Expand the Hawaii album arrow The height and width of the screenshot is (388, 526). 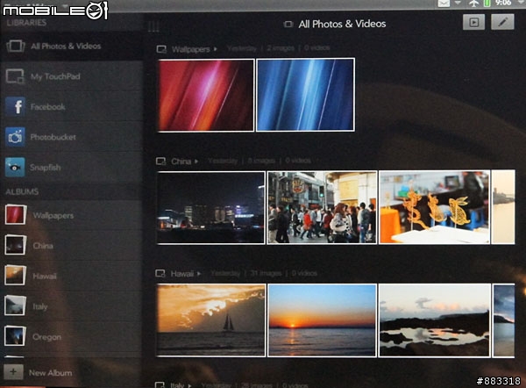click(199, 274)
